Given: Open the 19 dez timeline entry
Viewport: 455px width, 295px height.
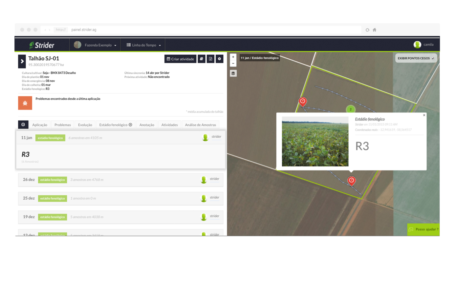Looking at the screenshot, I should [x=120, y=217].
